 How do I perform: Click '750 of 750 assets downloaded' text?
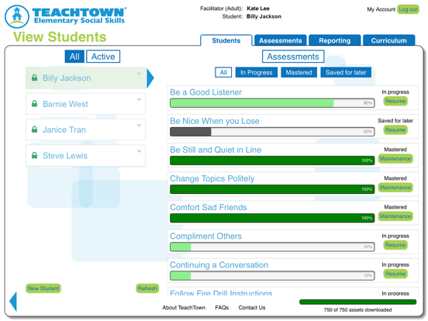(x=357, y=310)
